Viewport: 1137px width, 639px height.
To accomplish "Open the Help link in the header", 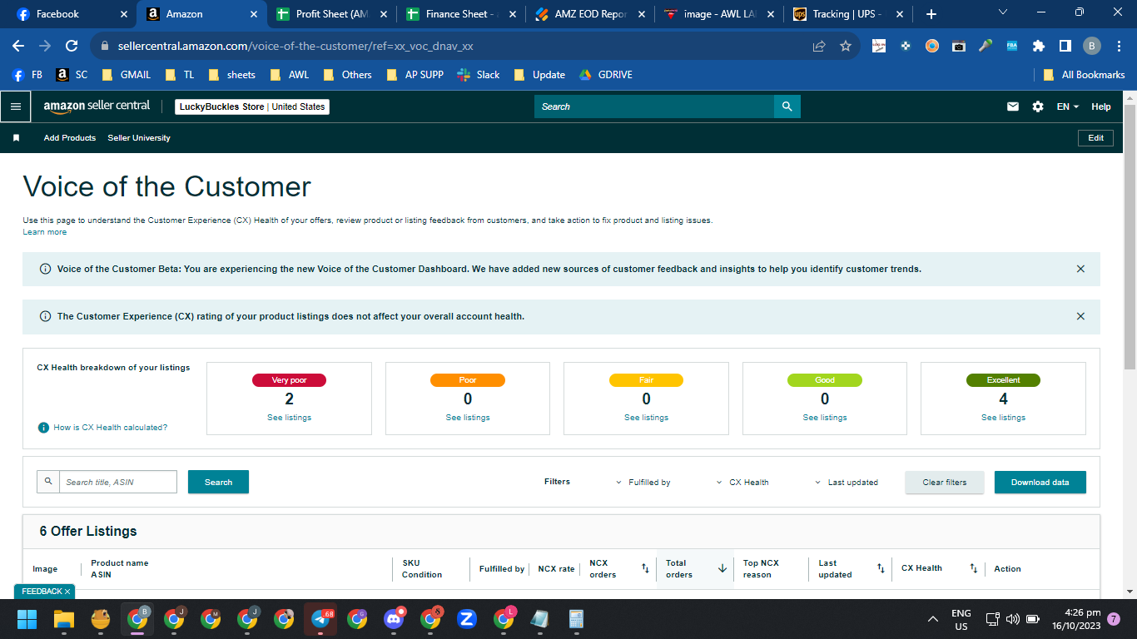I will [1101, 106].
